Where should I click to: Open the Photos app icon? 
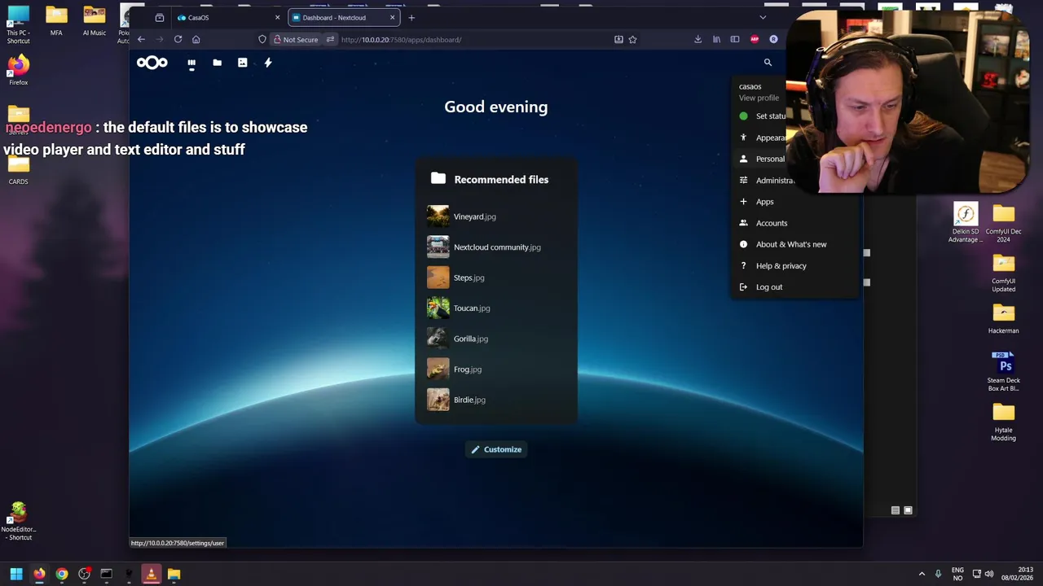tap(242, 63)
